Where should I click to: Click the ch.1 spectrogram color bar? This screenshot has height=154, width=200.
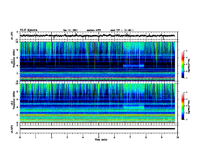click(x=183, y=64)
